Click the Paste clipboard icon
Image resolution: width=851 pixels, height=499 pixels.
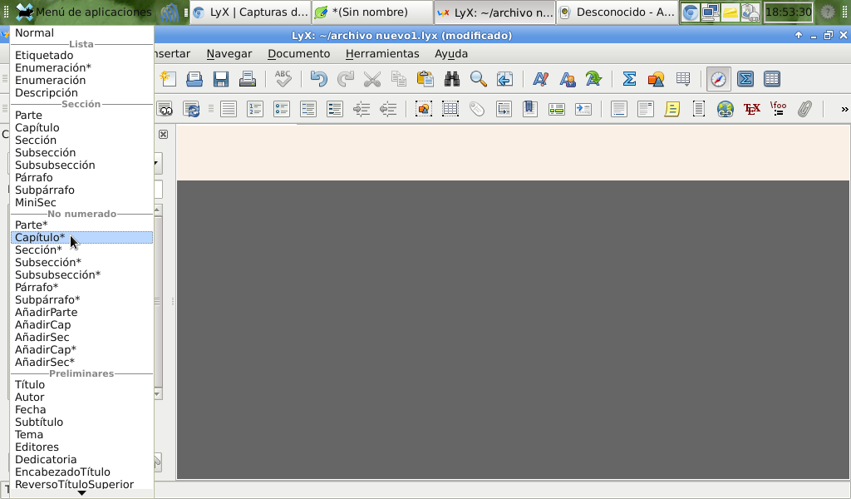click(x=425, y=79)
